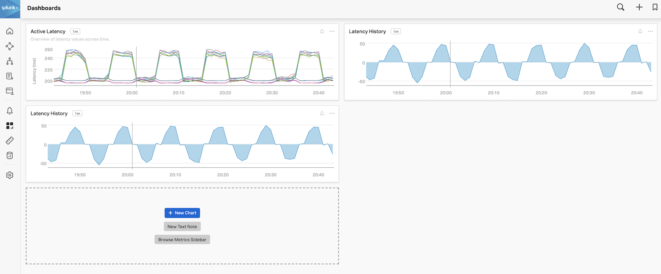Image resolution: width=661 pixels, height=274 pixels.
Task: Select the Dashboards grid icon in sidebar
Action: (x=10, y=126)
